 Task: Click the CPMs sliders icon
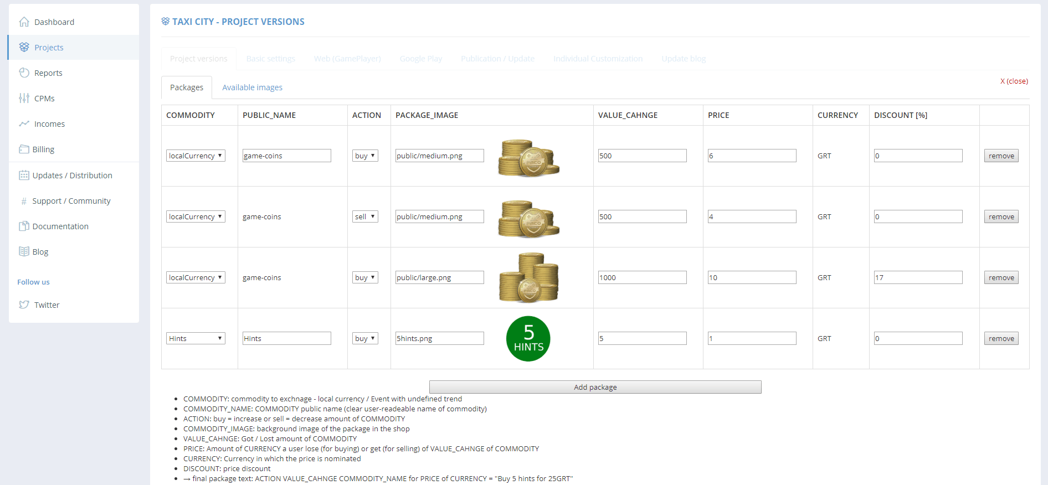coord(24,99)
